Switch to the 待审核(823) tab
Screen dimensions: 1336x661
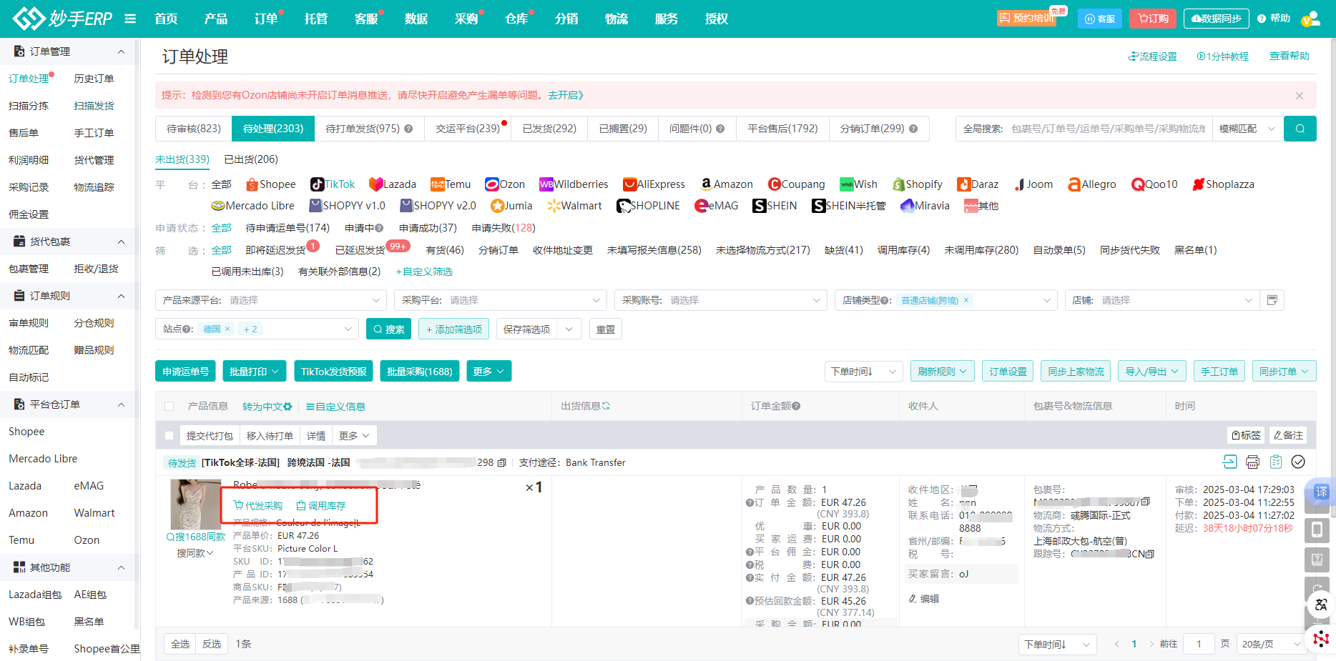click(194, 129)
